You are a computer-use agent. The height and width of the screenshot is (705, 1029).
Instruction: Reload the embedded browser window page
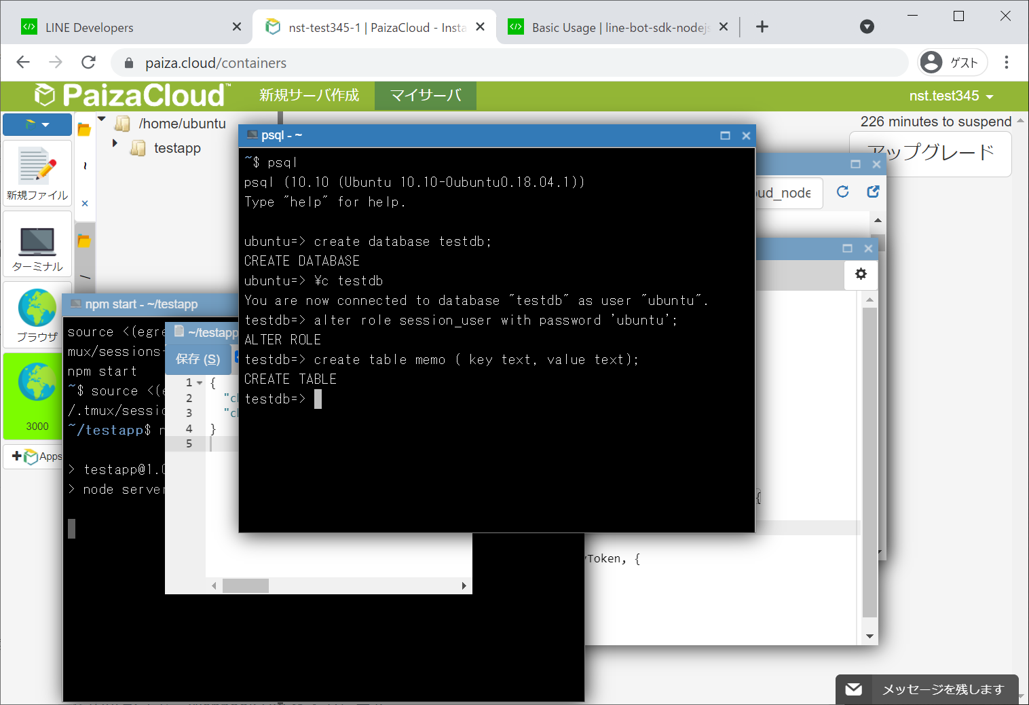pyautogui.click(x=842, y=192)
